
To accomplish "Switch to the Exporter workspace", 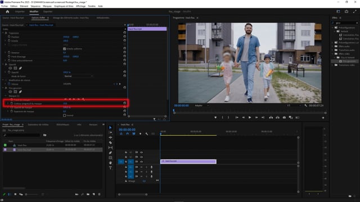I will 48,11.
